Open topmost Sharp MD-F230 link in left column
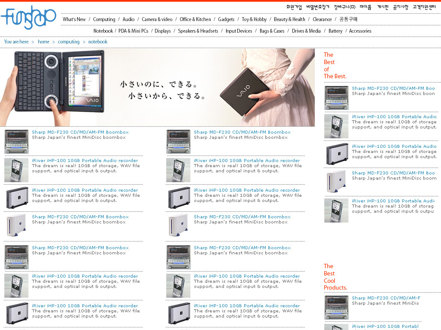Viewport: 441px width, 330px height. tap(80, 132)
